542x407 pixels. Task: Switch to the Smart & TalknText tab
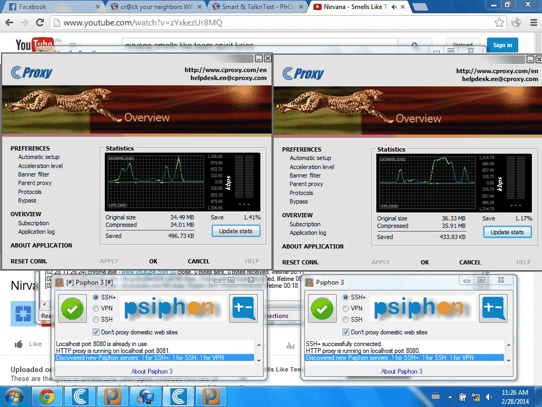tap(258, 6)
